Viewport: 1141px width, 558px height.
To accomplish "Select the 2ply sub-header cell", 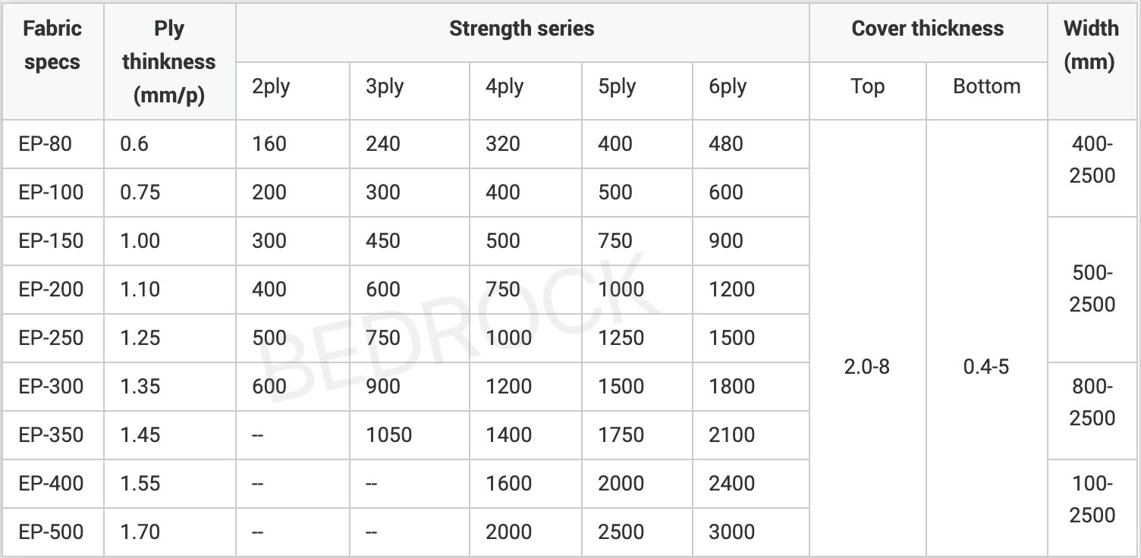I will pyautogui.click(x=271, y=86).
